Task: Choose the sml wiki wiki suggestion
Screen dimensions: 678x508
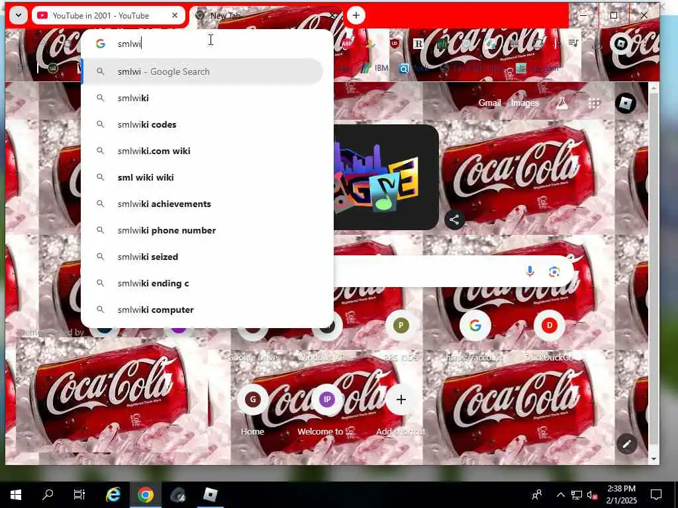Action: click(203, 177)
